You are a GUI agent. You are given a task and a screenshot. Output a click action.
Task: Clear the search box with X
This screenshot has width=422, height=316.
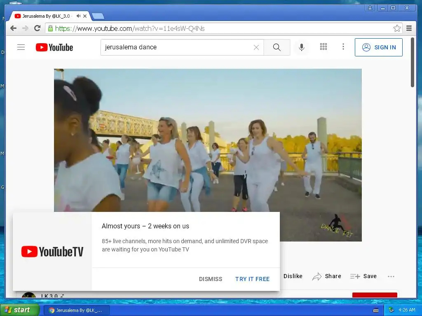click(x=256, y=47)
